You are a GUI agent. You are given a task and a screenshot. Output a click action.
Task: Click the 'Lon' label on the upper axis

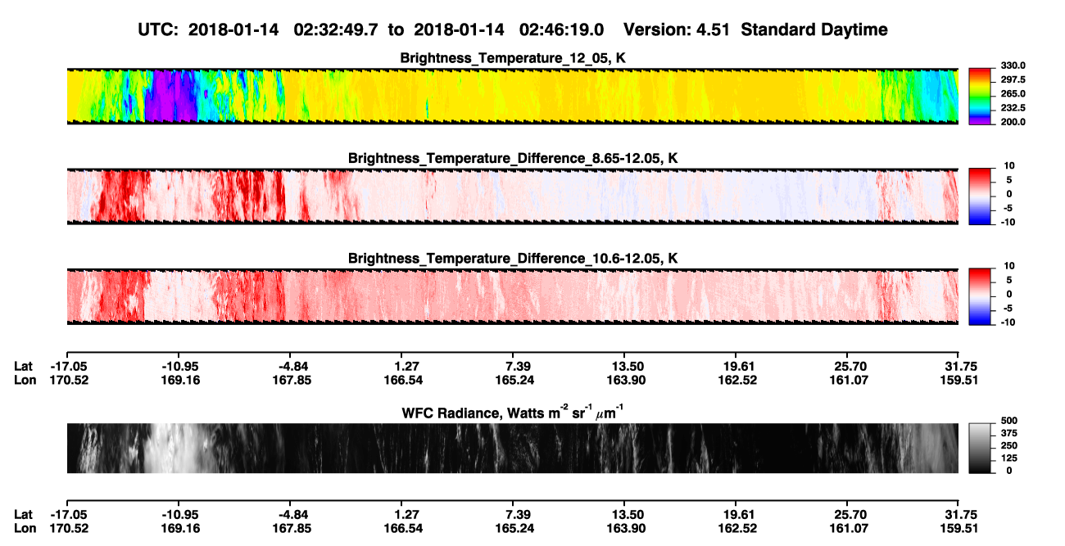25,380
